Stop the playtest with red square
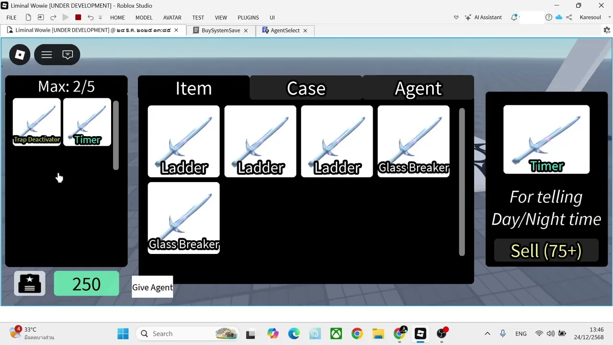 [78, 17]
